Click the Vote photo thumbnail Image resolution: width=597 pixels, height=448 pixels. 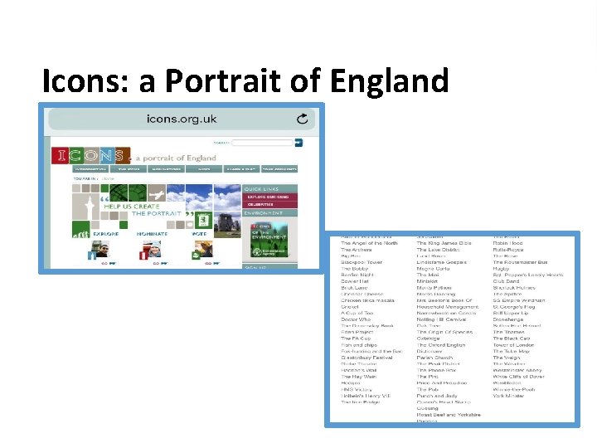tap(204, 249)
